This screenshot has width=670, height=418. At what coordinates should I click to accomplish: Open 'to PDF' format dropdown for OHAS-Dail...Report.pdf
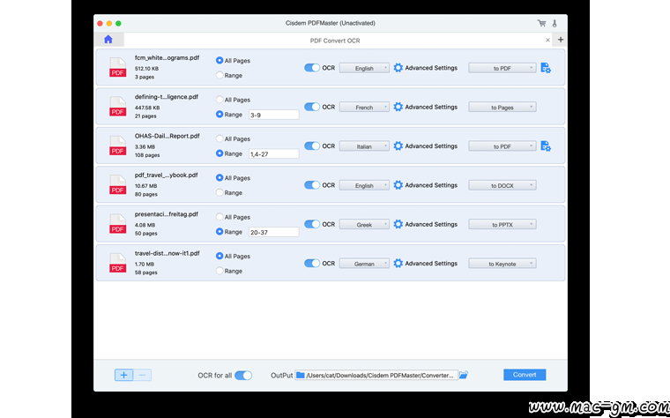(x=502, y=146)
